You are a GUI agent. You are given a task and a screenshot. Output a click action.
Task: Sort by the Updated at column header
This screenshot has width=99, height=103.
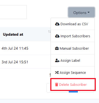13,34
